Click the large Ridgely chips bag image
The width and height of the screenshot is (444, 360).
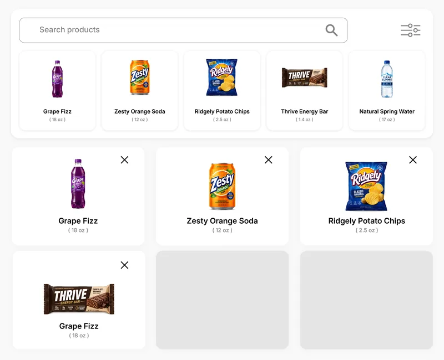366,186
